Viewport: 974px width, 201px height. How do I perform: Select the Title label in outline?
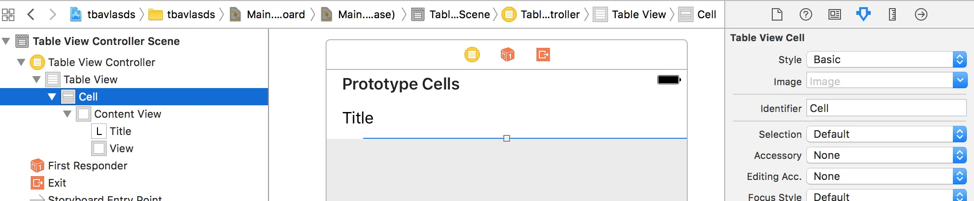tap(120, 131)
